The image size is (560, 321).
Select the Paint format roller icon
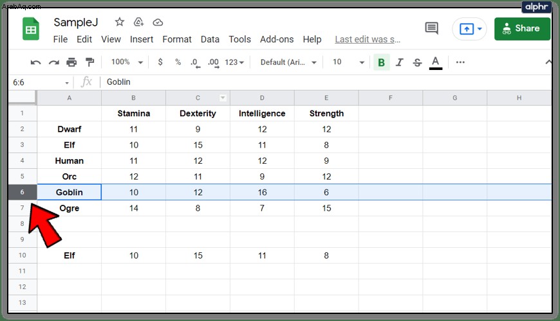(x=89, y=62)
